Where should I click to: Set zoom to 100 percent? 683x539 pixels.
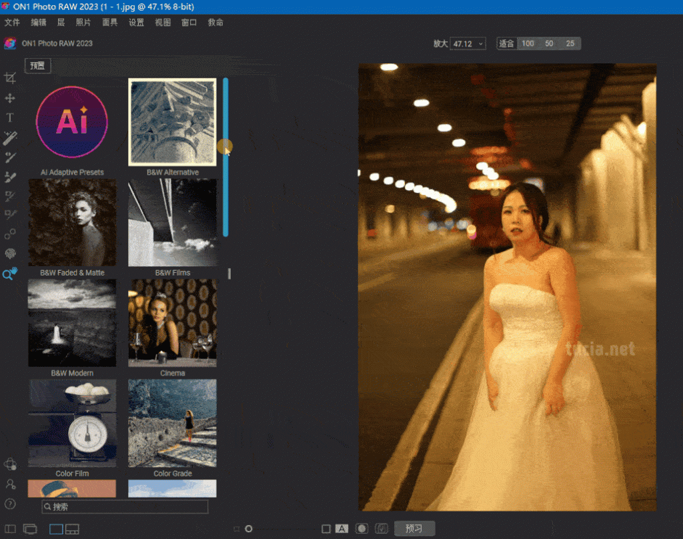[x=528, y=43]
